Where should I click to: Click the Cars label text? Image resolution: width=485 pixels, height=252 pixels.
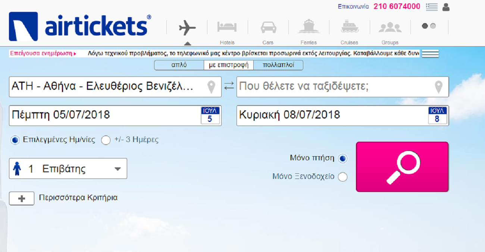coord(268,42)
